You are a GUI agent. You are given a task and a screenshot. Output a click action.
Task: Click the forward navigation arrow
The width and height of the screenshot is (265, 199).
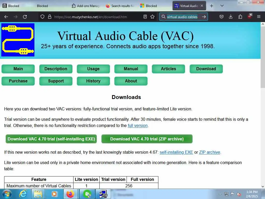coord(16,17)
